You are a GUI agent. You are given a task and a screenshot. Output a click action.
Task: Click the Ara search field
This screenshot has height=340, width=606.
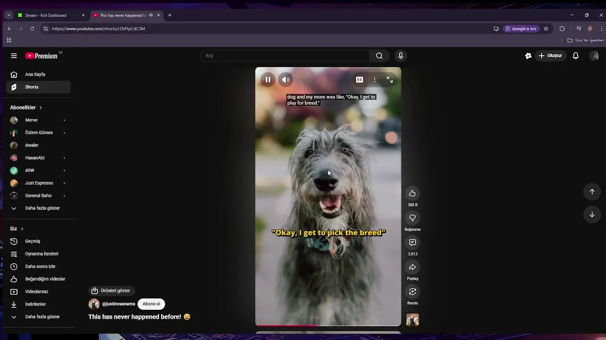pos(285,56)
